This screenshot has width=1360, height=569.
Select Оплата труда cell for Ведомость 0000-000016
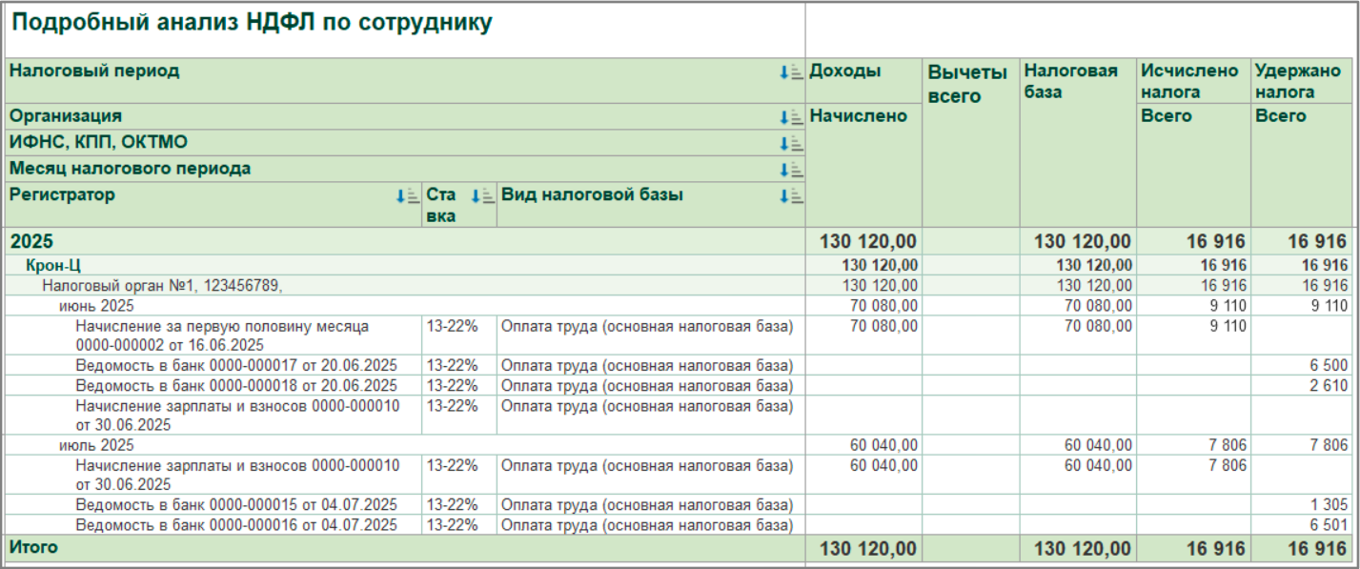[x=651, y=525]
